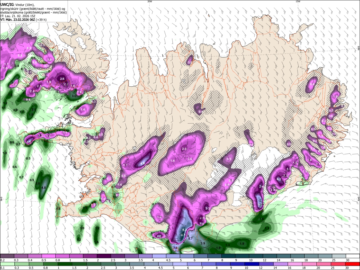360x270 pixels.
Task: Pick the bright magenta swatch labelled 0.5 in snow scale
Action: click(49, 256)
